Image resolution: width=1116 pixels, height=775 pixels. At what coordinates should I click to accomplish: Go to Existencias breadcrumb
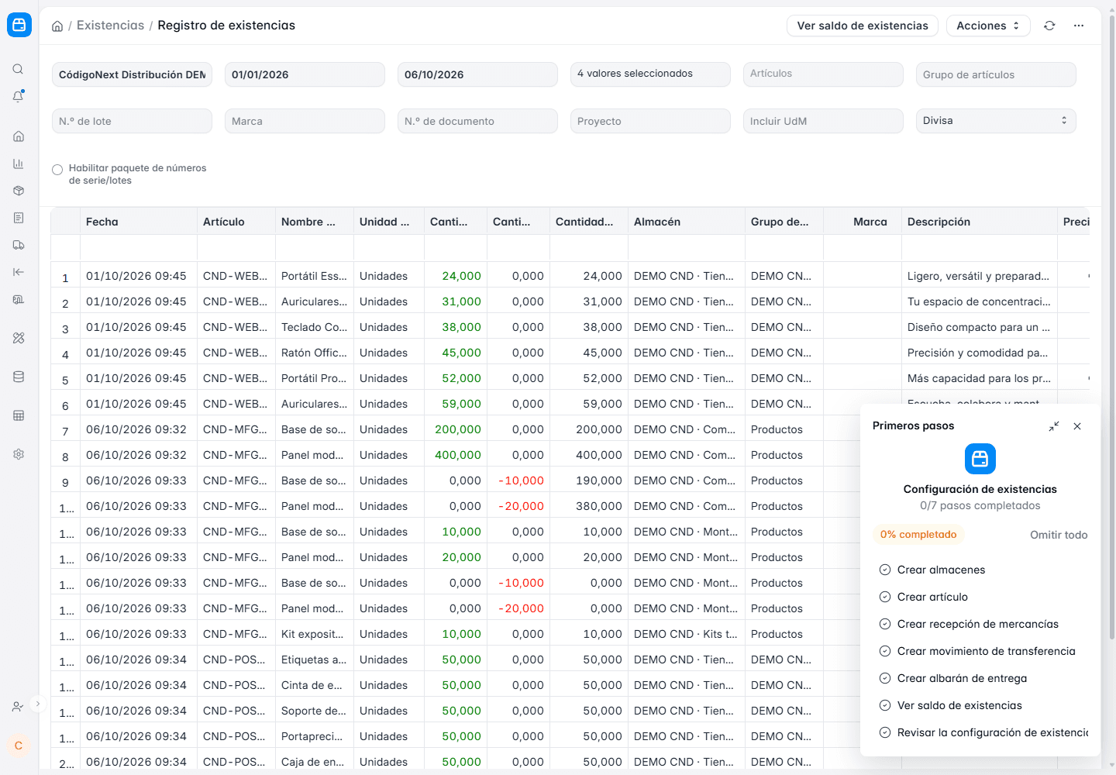tap(110, 26)
